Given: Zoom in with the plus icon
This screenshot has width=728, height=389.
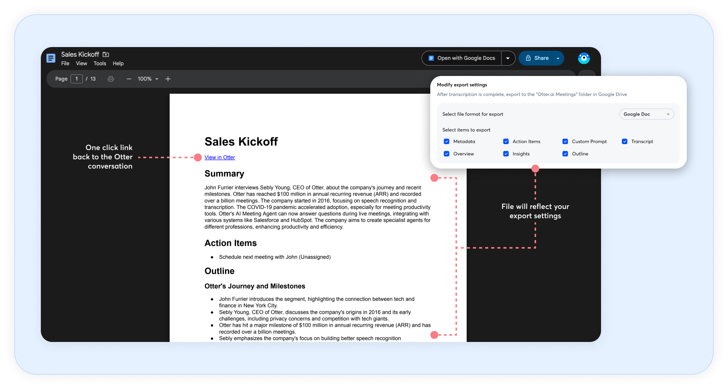Looking at the screenshot, I should tap(168, 79).
